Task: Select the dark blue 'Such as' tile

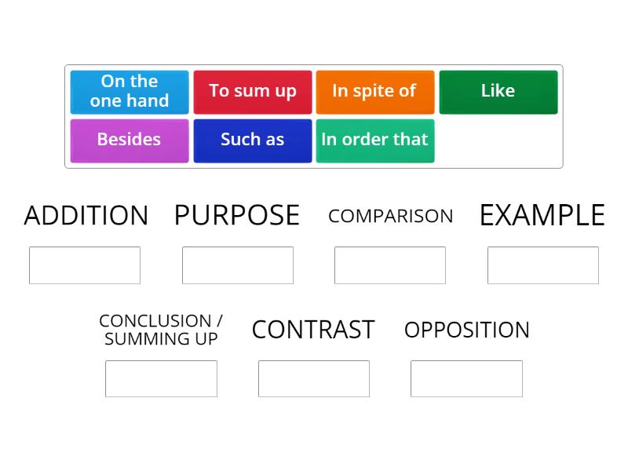Action: click(252, 141)
